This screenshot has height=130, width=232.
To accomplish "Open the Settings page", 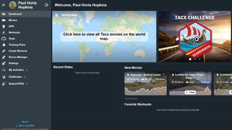I will click(26, 63).
